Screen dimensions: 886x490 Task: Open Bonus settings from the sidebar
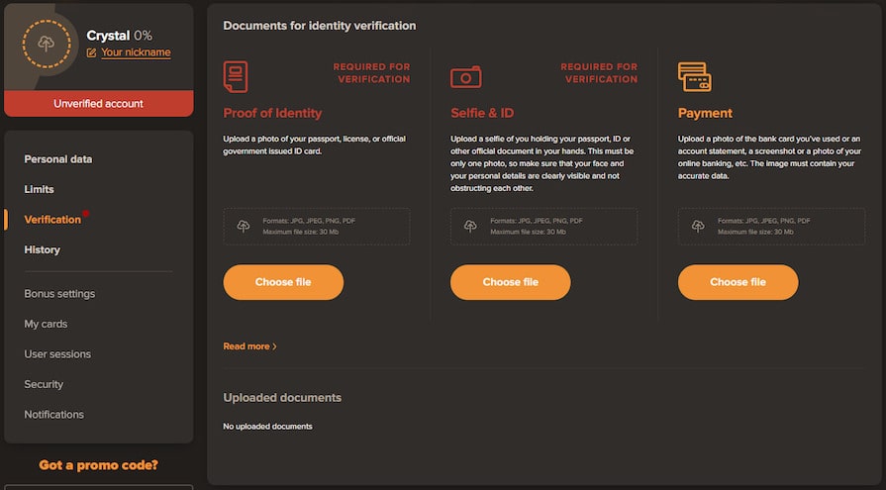coord(59,294)
